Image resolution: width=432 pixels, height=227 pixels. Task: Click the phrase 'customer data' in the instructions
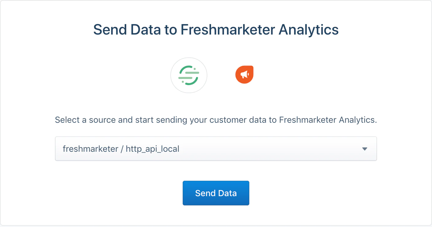pos(238,120)
